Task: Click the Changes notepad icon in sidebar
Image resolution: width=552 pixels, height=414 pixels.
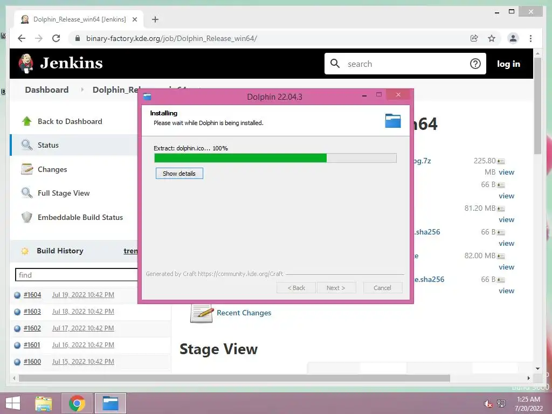Action: [x=27, y=169]
